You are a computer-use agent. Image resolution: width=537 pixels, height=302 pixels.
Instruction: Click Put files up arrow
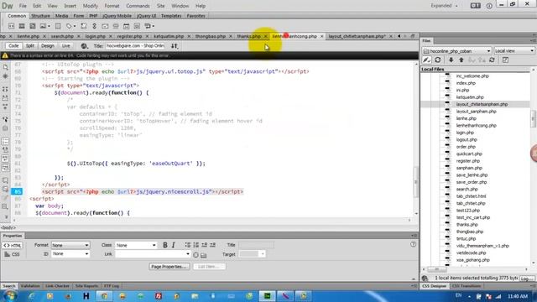pyautogui.click(x=461, y=60)
